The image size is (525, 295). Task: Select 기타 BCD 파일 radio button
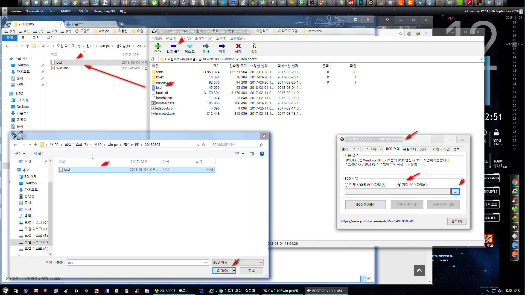click(399, 185)
